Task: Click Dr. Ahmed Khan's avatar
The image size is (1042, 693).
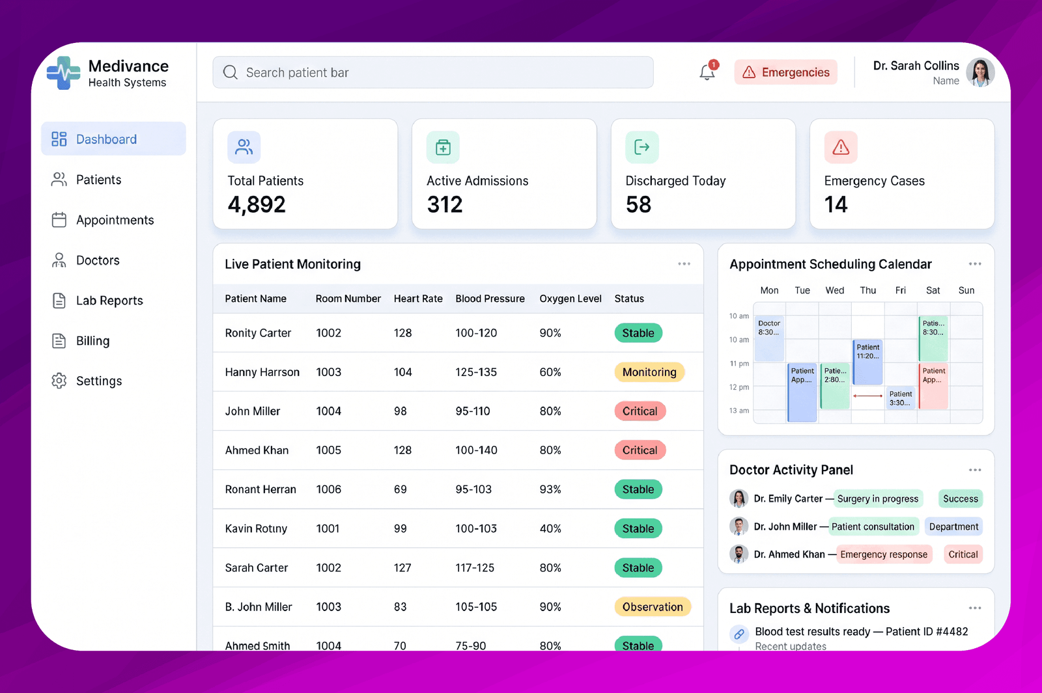Action: coord(739,554)
